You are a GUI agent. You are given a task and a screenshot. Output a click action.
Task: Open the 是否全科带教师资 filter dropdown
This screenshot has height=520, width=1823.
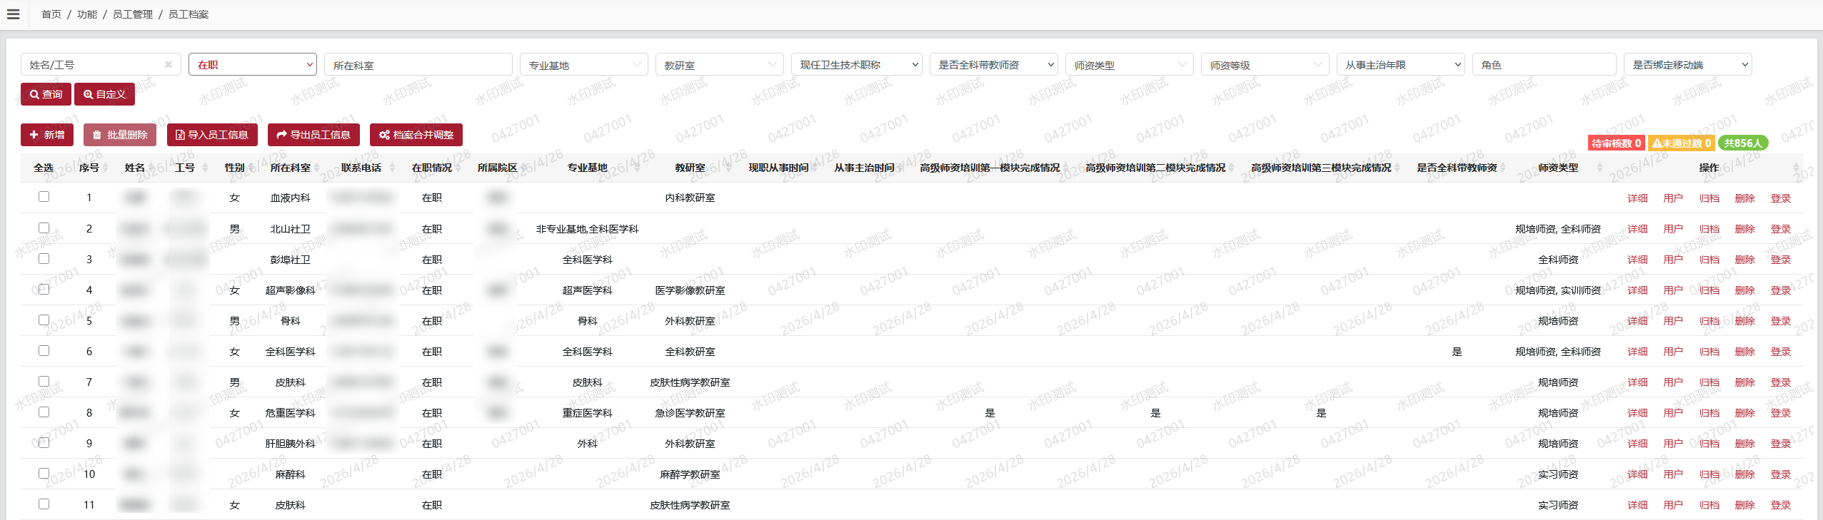pos(994,64)
